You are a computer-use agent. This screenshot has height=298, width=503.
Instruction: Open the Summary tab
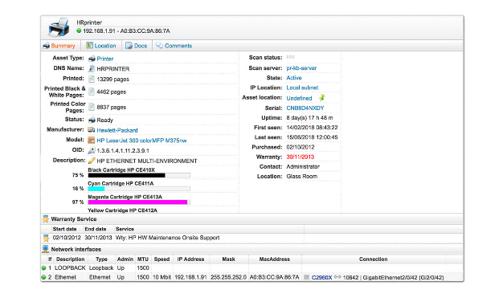point(59,46)
